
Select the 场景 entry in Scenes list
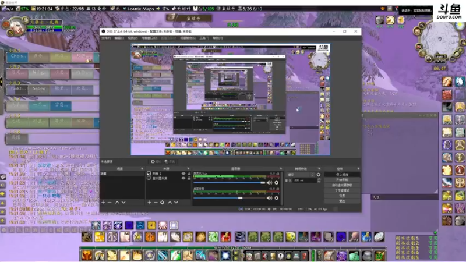122,174
